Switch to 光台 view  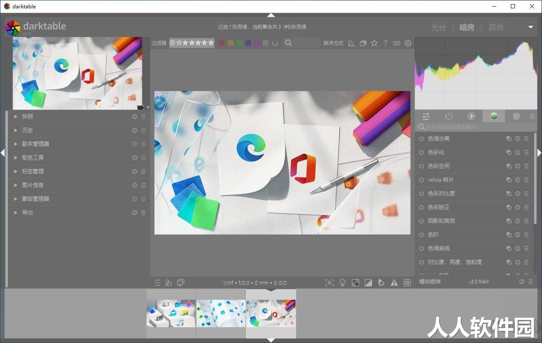coord(438,28)
